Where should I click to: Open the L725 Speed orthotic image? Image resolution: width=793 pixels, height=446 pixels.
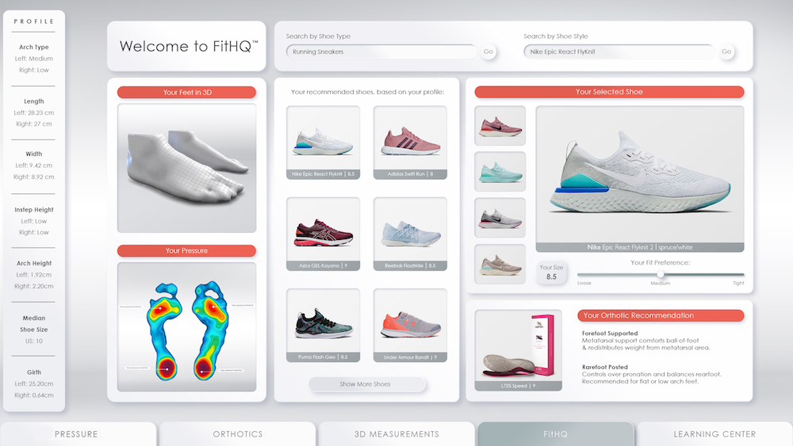tap(518, 350)
